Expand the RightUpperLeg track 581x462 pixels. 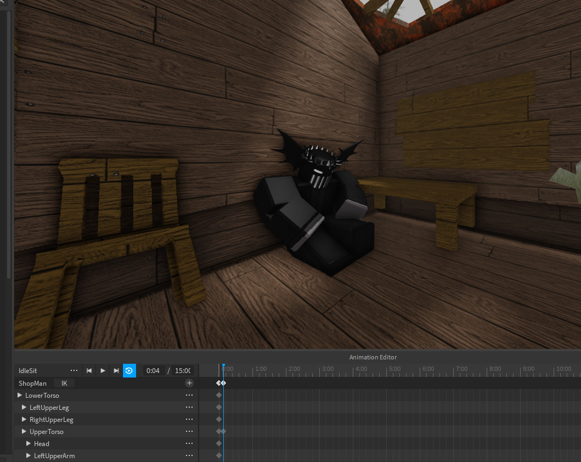pyautogui.click(x=24, y=420)
